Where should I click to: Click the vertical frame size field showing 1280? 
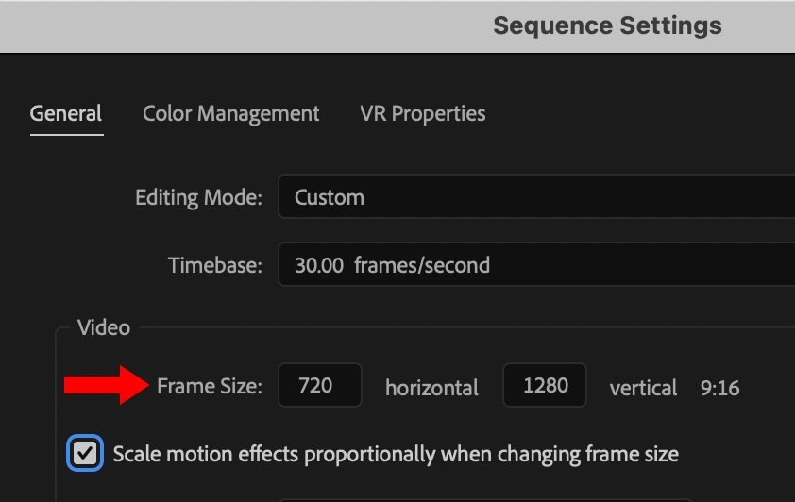[544, 386]
